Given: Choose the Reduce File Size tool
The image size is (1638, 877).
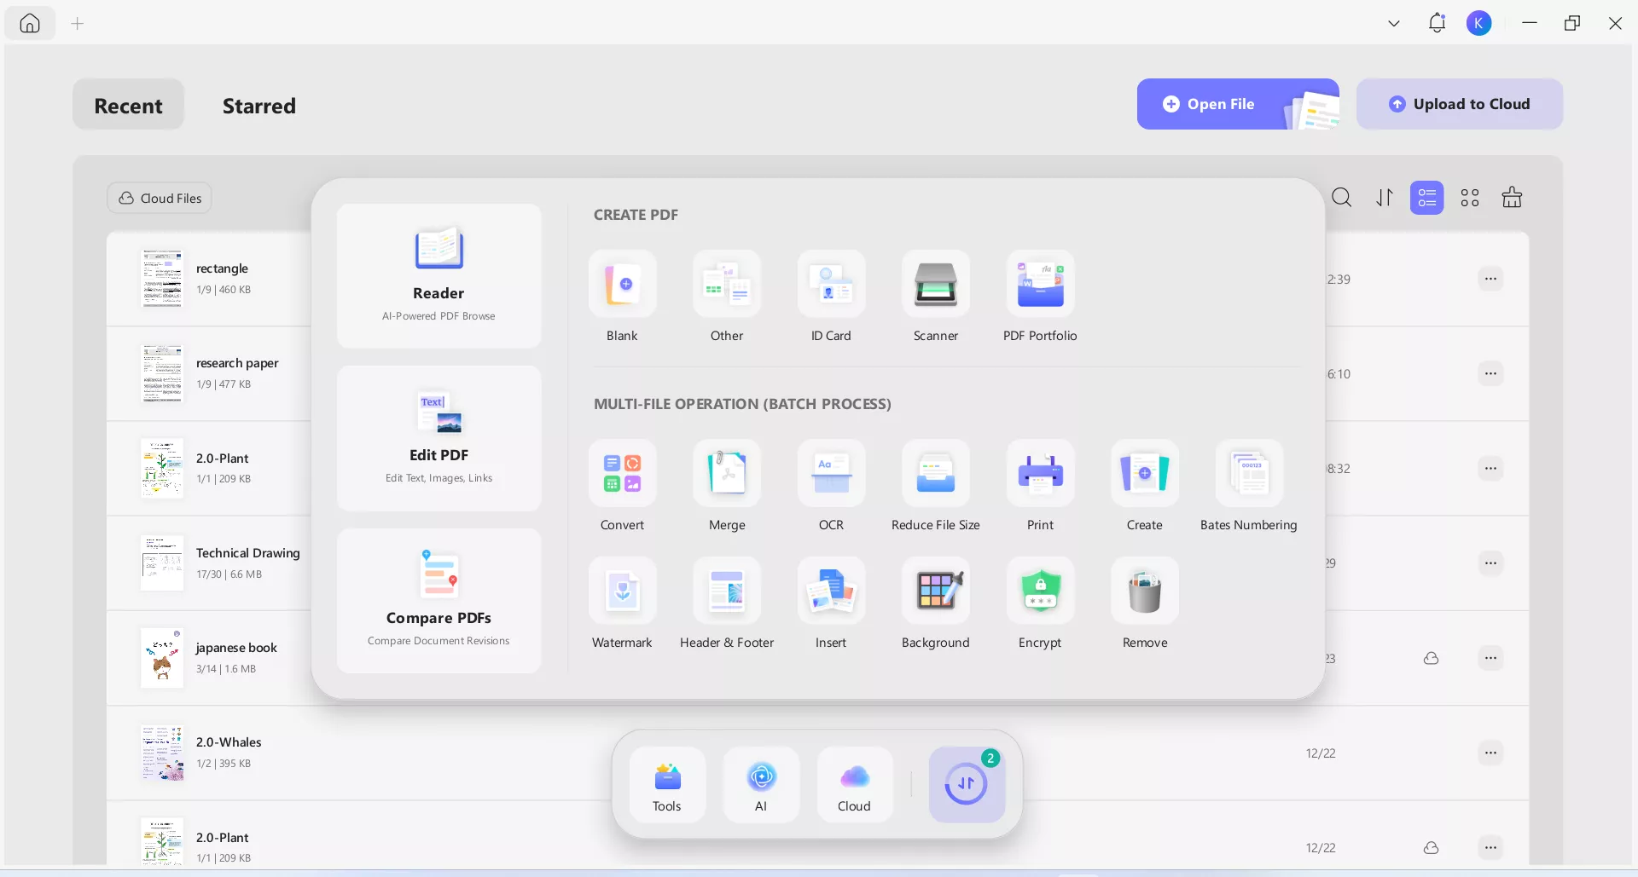Looking at the screenshot, I should pos(936,473).
